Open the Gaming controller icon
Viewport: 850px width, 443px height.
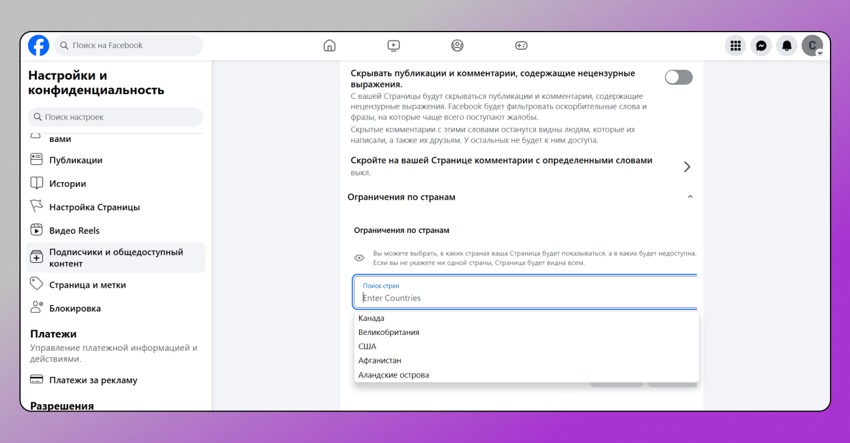pos(521,45)
